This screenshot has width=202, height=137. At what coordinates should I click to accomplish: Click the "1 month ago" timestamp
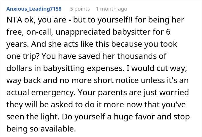click(111, 9)
